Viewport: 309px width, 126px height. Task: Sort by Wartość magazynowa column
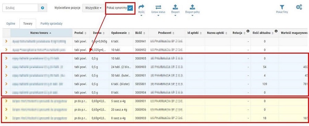click(x=294, y=33)
